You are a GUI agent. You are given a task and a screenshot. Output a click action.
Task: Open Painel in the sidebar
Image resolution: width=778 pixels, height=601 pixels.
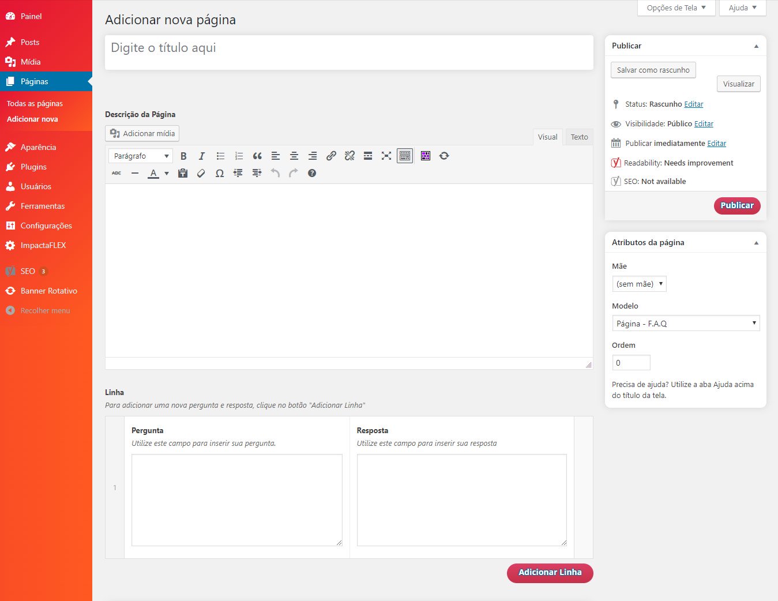tap(46, 16)
